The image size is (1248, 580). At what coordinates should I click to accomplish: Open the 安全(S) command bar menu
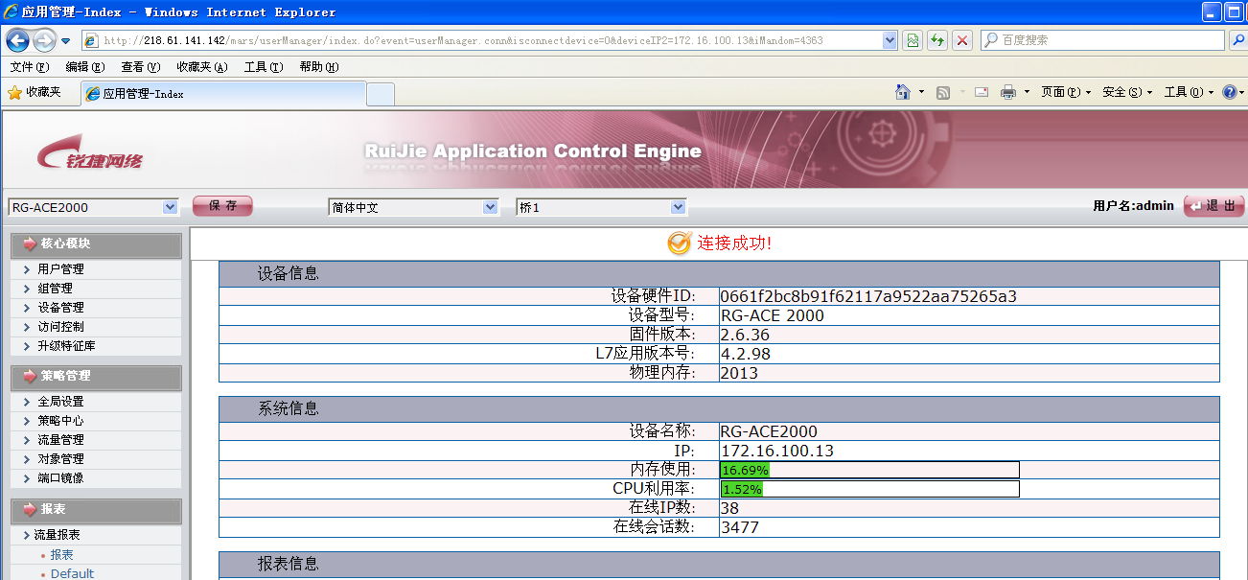[x=1127, y=92]
